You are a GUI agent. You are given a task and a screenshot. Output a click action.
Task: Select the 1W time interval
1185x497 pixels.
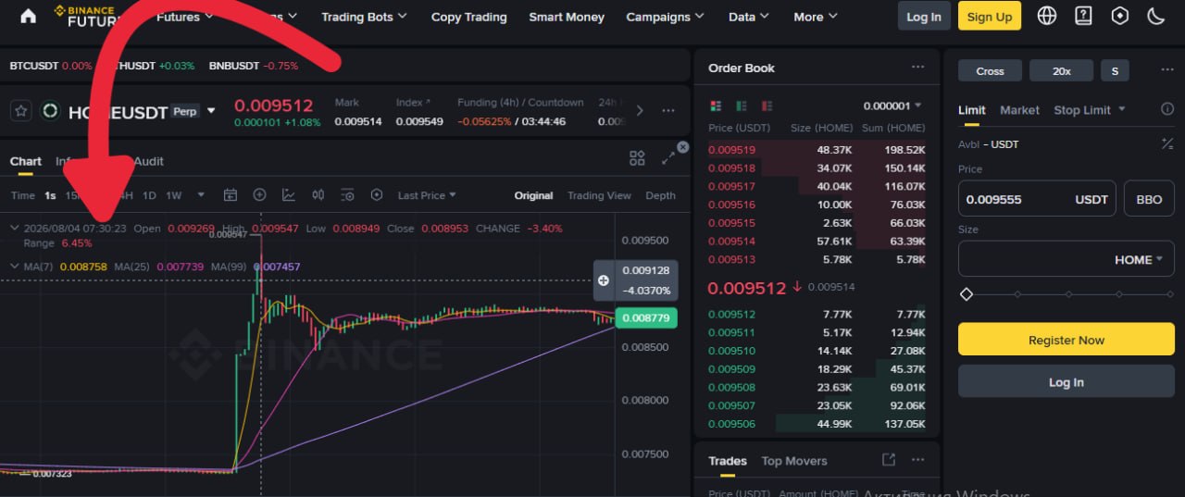[174, 195]
